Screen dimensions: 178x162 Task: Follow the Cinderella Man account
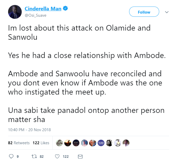click(144, 12)
